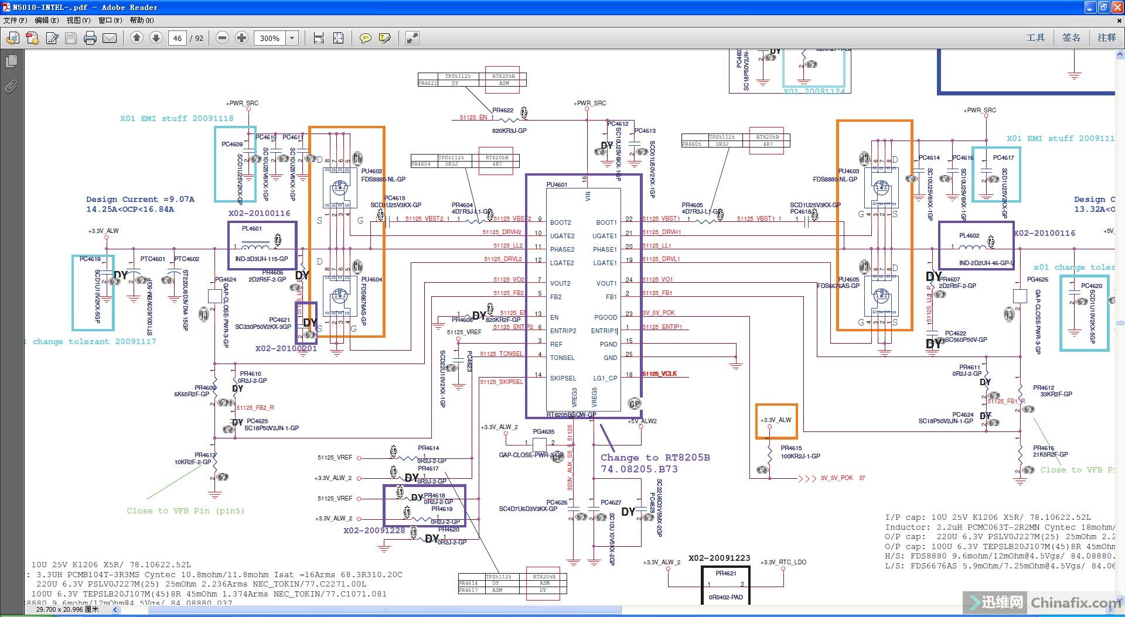Click the 300% zoom value field

[x=270, y=38]
